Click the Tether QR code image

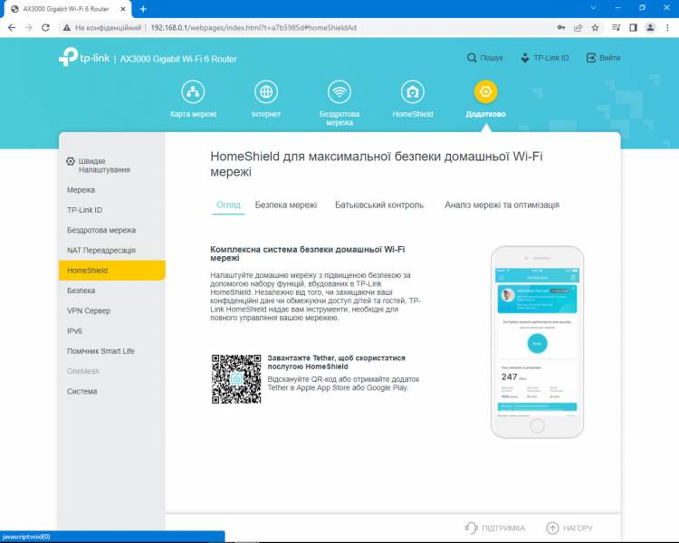click(x=236, y=379)
